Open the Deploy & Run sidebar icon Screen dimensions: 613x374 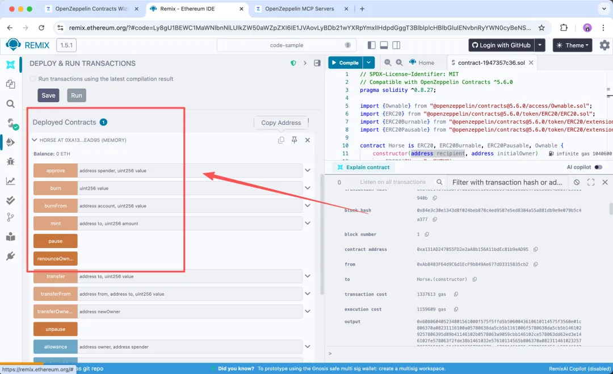click(x=11, y=142)
